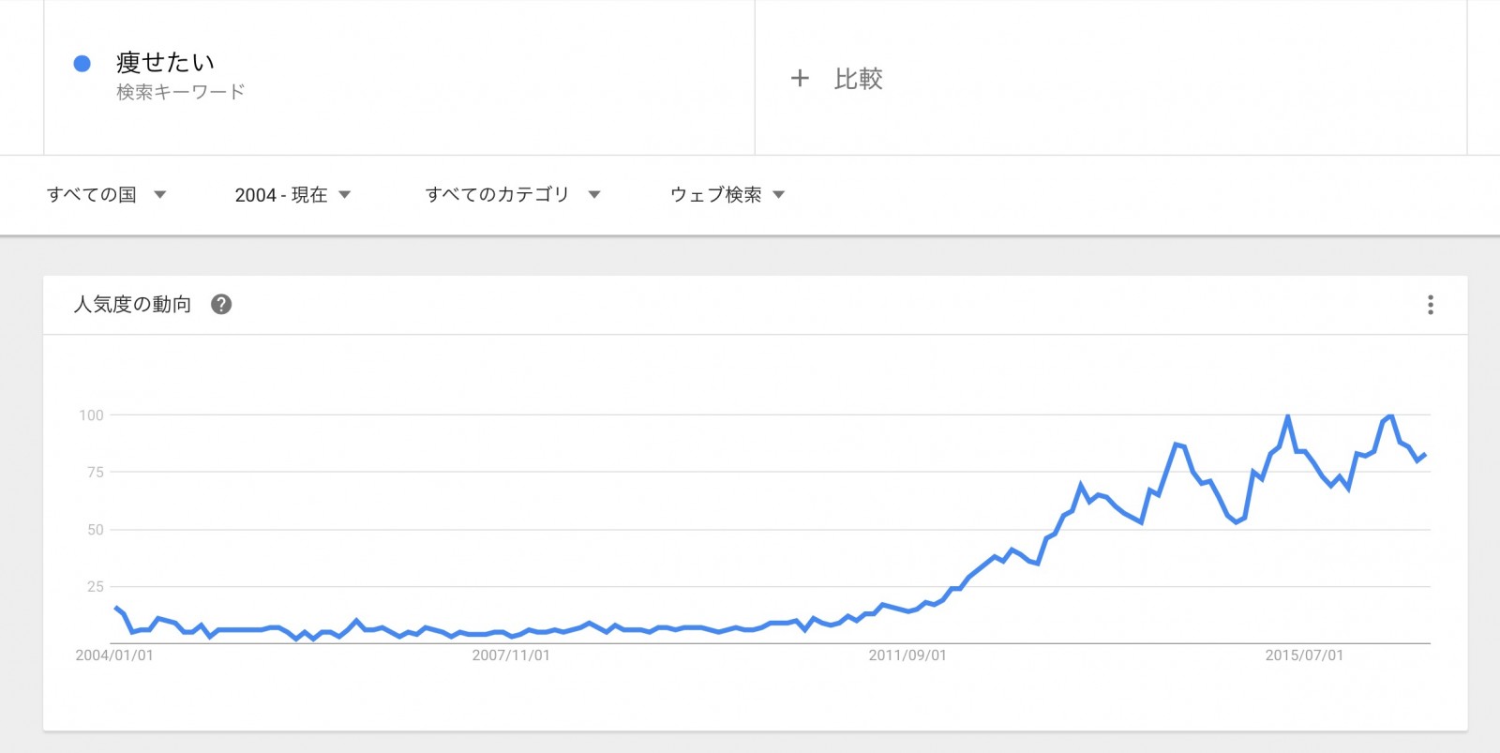Viewport: 1500px width, 753px height.
Task: Edit the 痩せたい search term
Action: tap(165, 62)
